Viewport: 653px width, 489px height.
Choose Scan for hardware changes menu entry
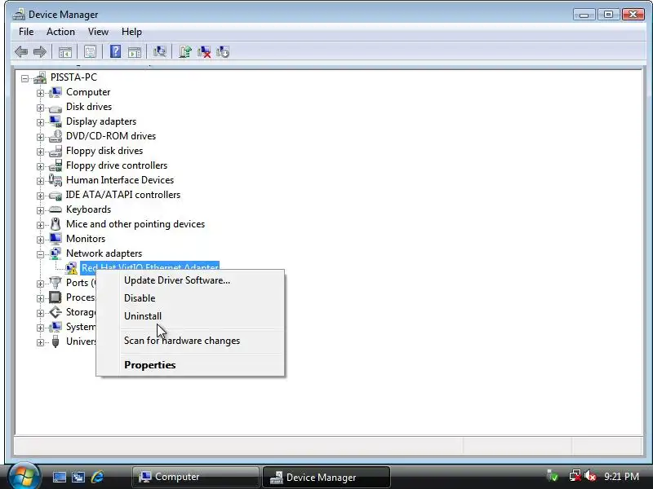(190, 341)
